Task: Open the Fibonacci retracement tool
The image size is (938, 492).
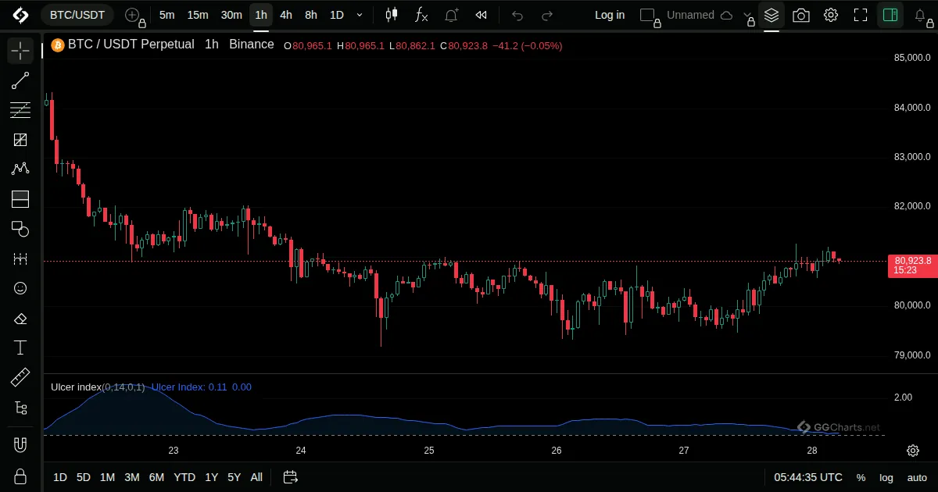Action: point(20,110)
